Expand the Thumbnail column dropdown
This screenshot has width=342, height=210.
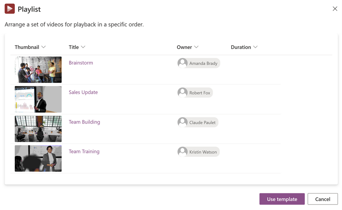43,47
